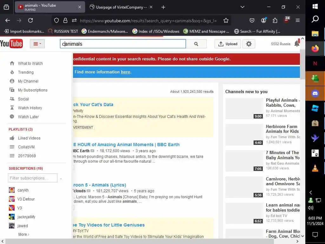Click the browser address bar URL

click(x=148, y=21)
